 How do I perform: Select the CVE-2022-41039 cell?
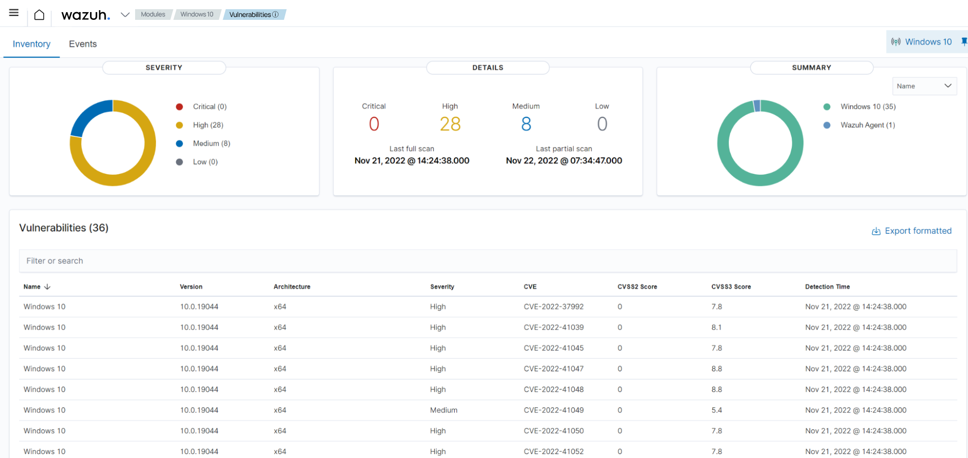click(x=553, y=328)
